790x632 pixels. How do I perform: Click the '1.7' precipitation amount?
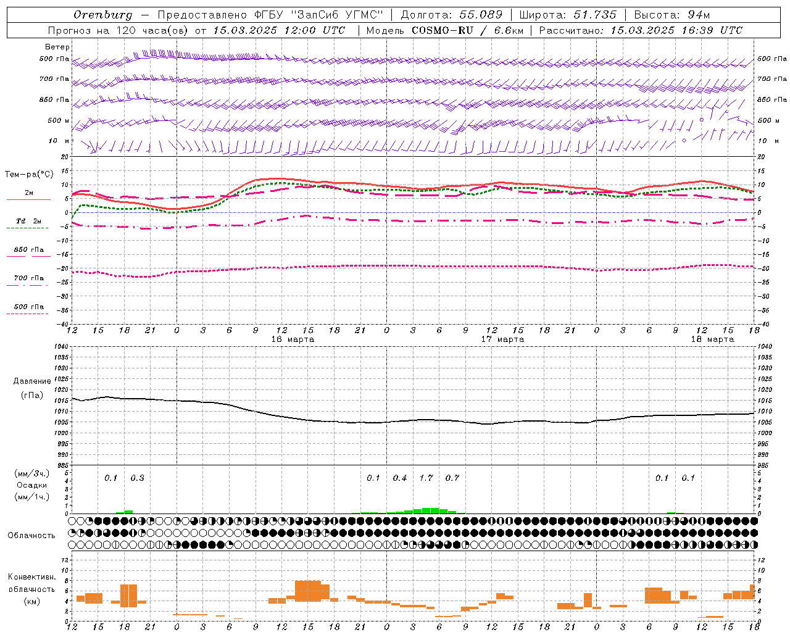click(x=426, y=478)
